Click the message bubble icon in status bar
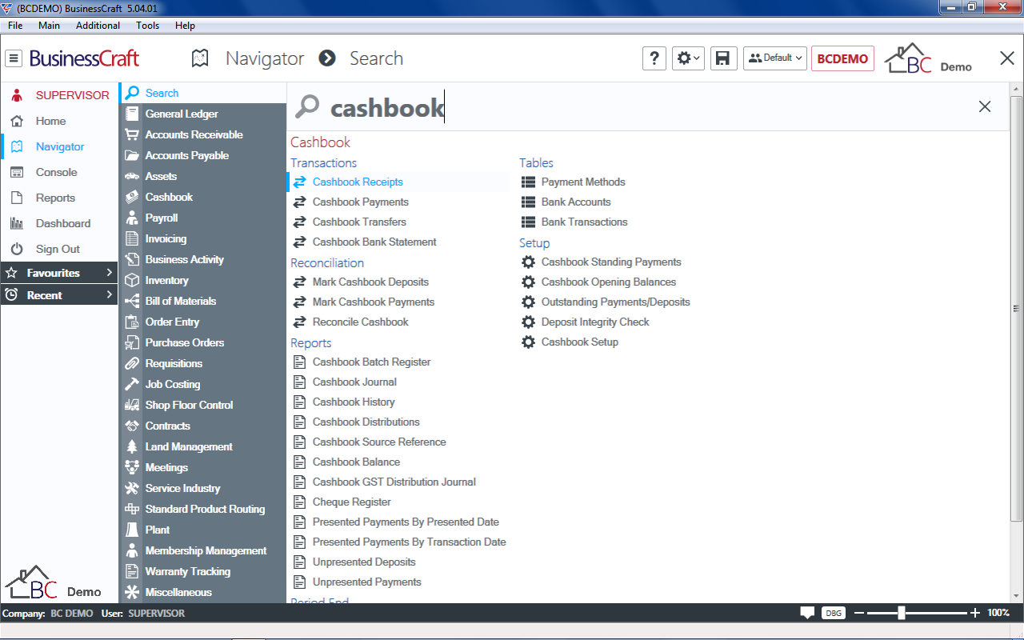 click(807, 613)
